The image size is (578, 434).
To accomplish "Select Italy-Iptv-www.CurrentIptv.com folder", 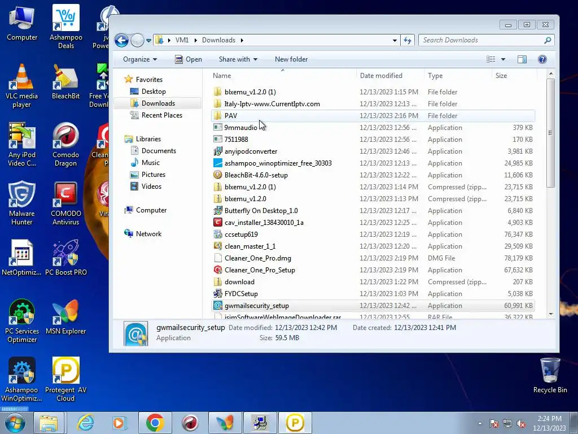I will coord(373,104).
